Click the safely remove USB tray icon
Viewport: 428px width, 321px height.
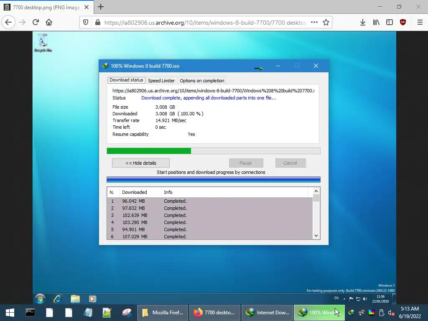coord(382,313)
